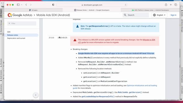Select the Release Notes Google Developers tab

[x=92, y=10]
